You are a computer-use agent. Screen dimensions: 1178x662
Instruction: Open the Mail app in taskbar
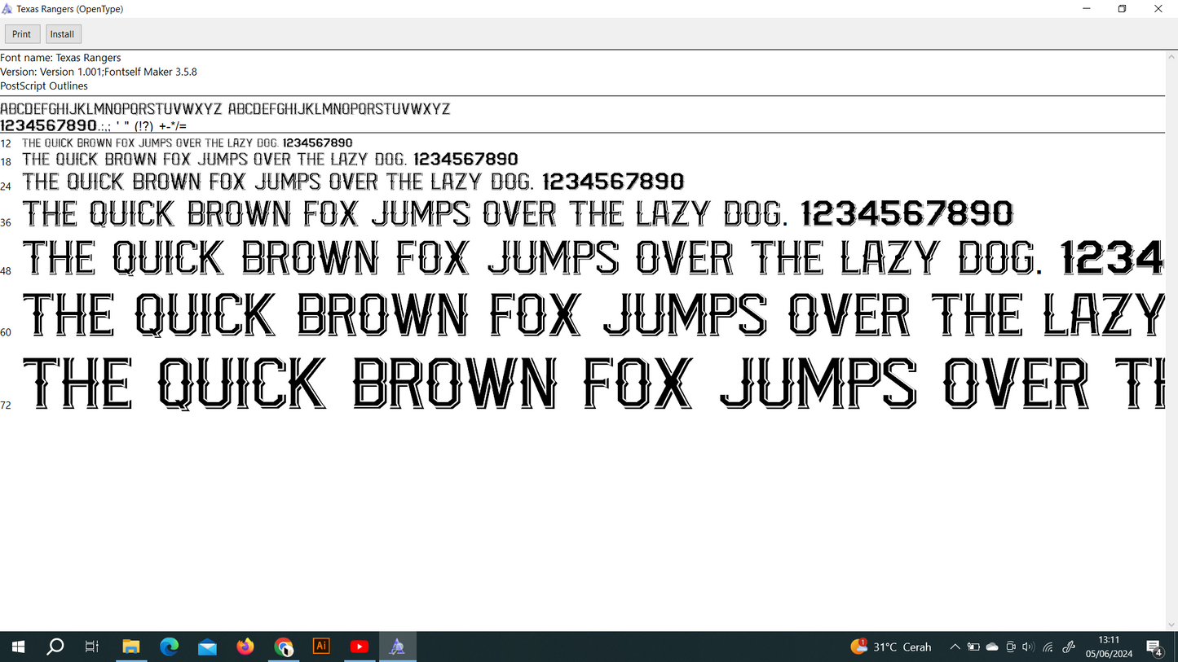(x=207, y=647)
